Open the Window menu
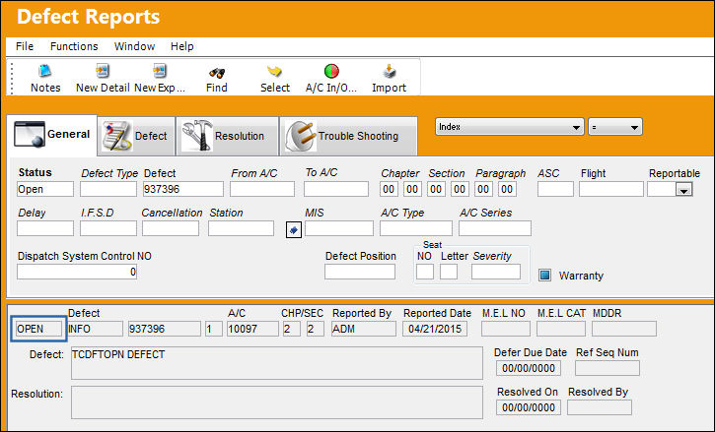The image size is (715, 432). 134,46
